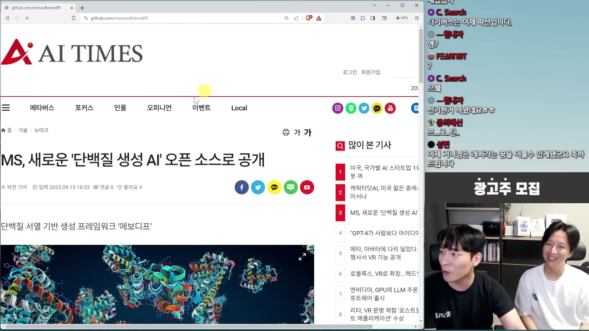This screenshot has width=589, height=331.
Task: Open the site hamburger menu
Action: coord(6,108)
